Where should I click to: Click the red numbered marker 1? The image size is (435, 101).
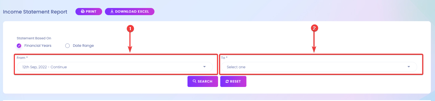click(x=130, y=29)
